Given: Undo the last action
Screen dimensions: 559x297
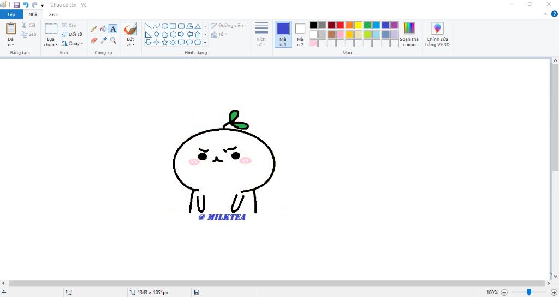Looking at the screenshot, I should (26, 4).
